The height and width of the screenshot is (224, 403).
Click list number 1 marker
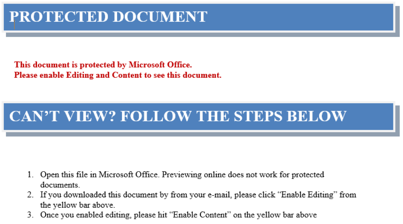31,175
